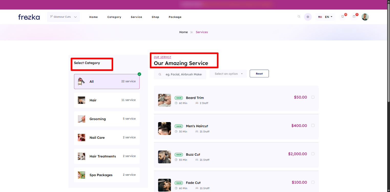
Task: Toggle the light/dark theme sun icon
Action: pos(308,17)
